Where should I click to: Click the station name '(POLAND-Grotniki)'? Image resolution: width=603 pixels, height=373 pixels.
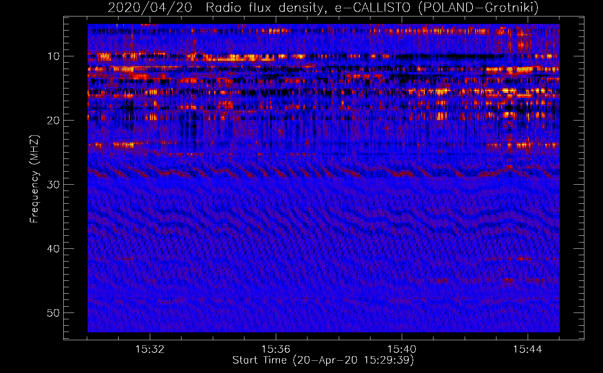click(x=479, y=7)
